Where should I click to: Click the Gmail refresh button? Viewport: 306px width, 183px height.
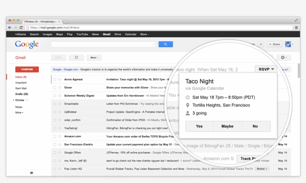76,58
